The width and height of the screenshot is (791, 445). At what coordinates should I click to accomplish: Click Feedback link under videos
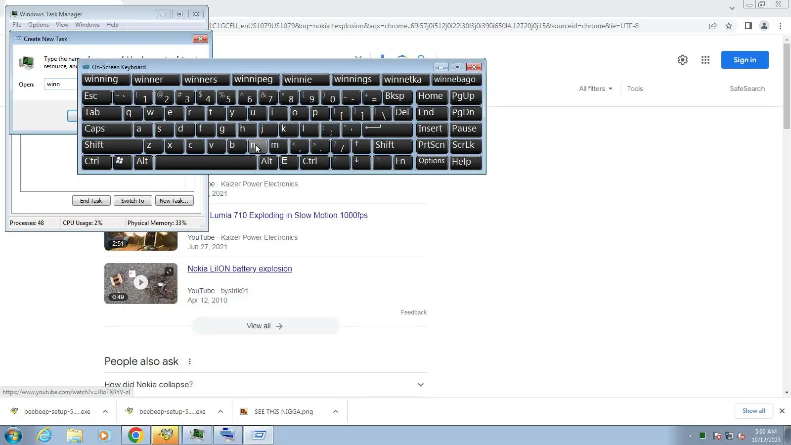(413, 312)
